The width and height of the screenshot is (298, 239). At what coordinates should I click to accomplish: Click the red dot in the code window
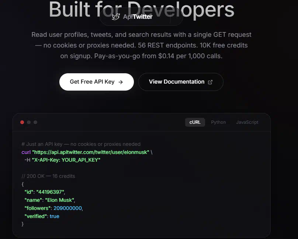tap(22, 122)
